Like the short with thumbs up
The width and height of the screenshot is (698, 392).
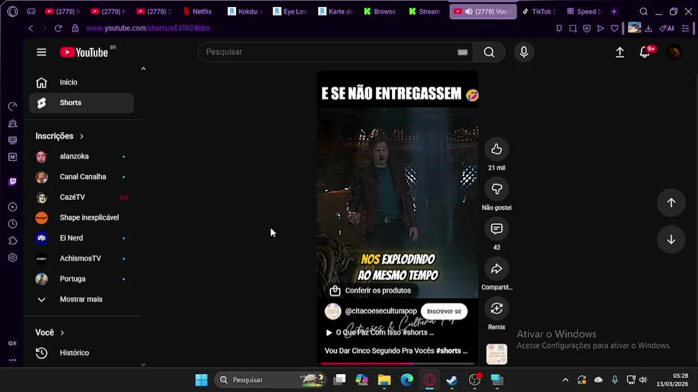(x=496, y=149)
